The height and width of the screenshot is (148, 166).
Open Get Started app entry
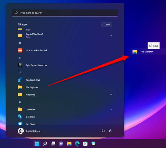point(32,124)
